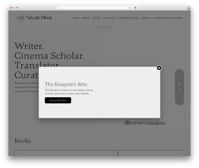Click the macOS green maximize window button
This screenshot has width=199, height=168.
coord(18,8)
